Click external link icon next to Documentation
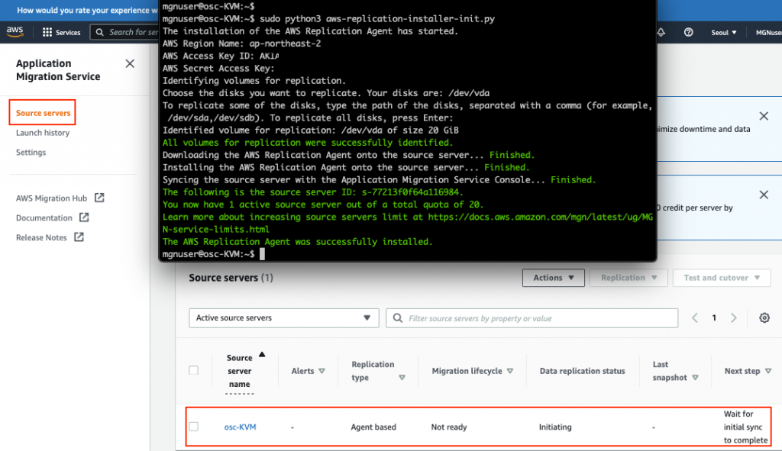 click(x=84, y=217)
